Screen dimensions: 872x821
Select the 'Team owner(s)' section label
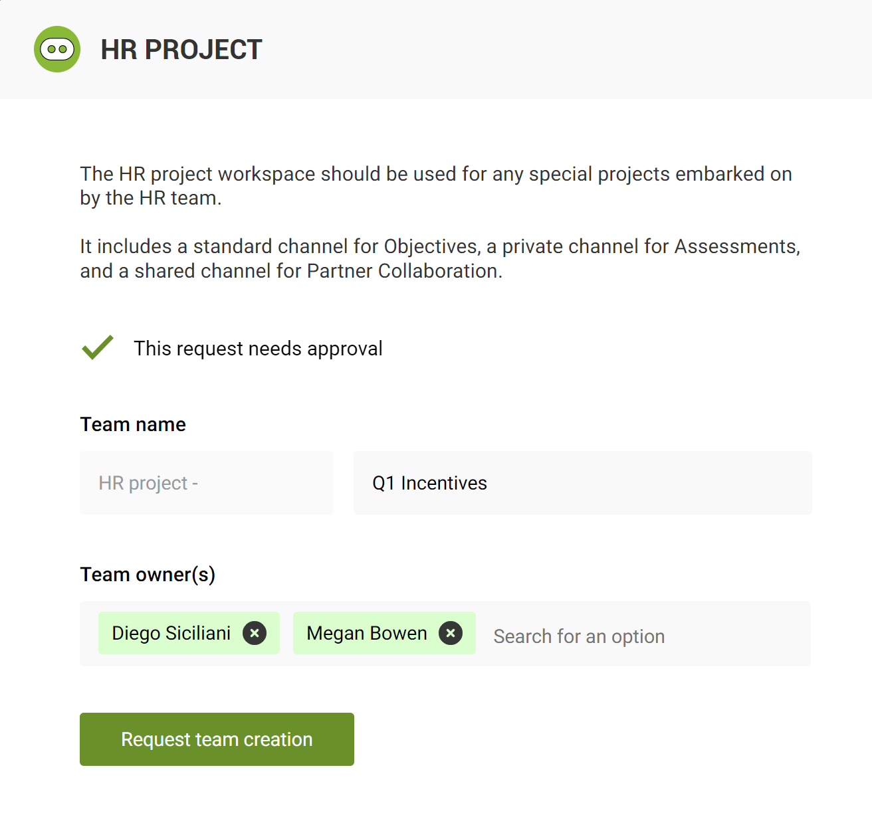click(148, 574)
